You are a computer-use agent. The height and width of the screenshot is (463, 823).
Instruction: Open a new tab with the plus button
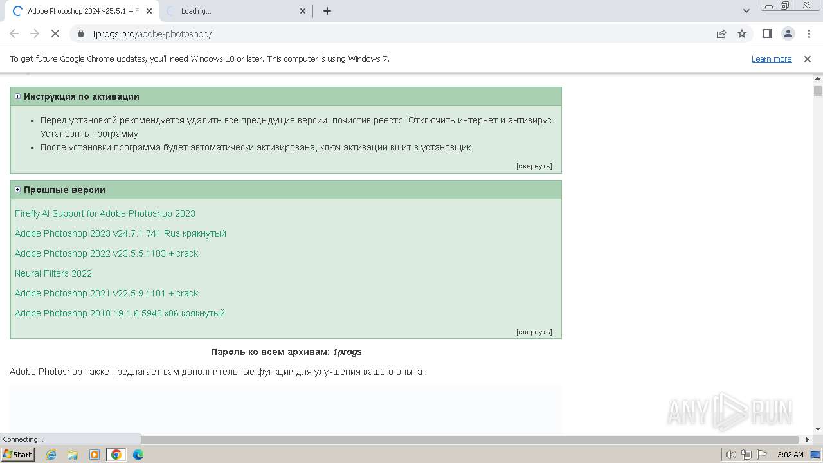click(x=327, y=11)
